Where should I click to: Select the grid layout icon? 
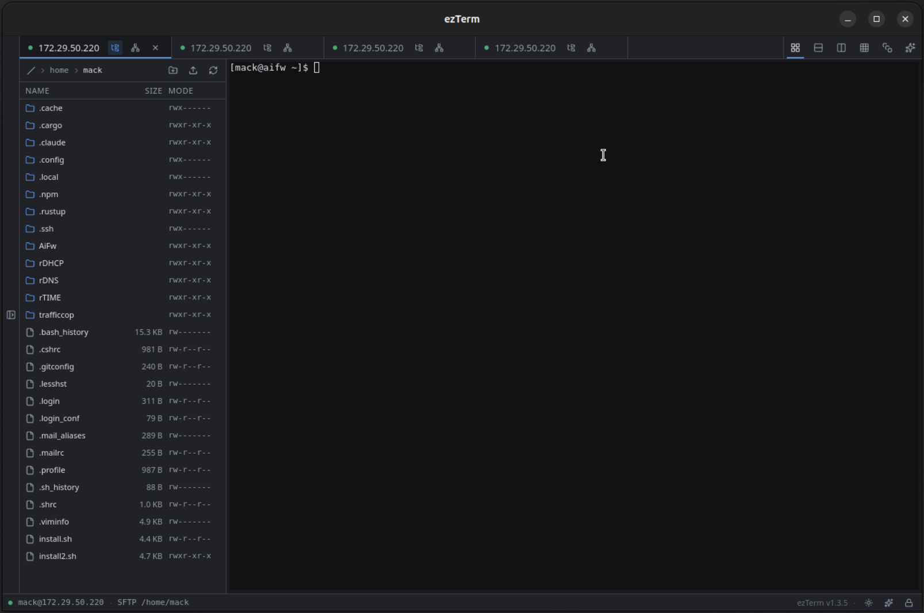click(864, 48)
